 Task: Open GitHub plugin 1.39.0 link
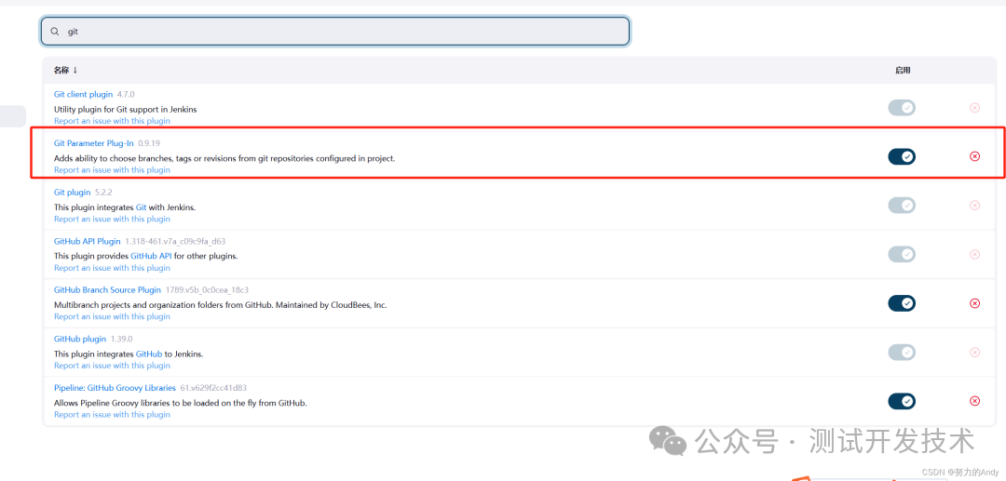(x=80, y=339)
